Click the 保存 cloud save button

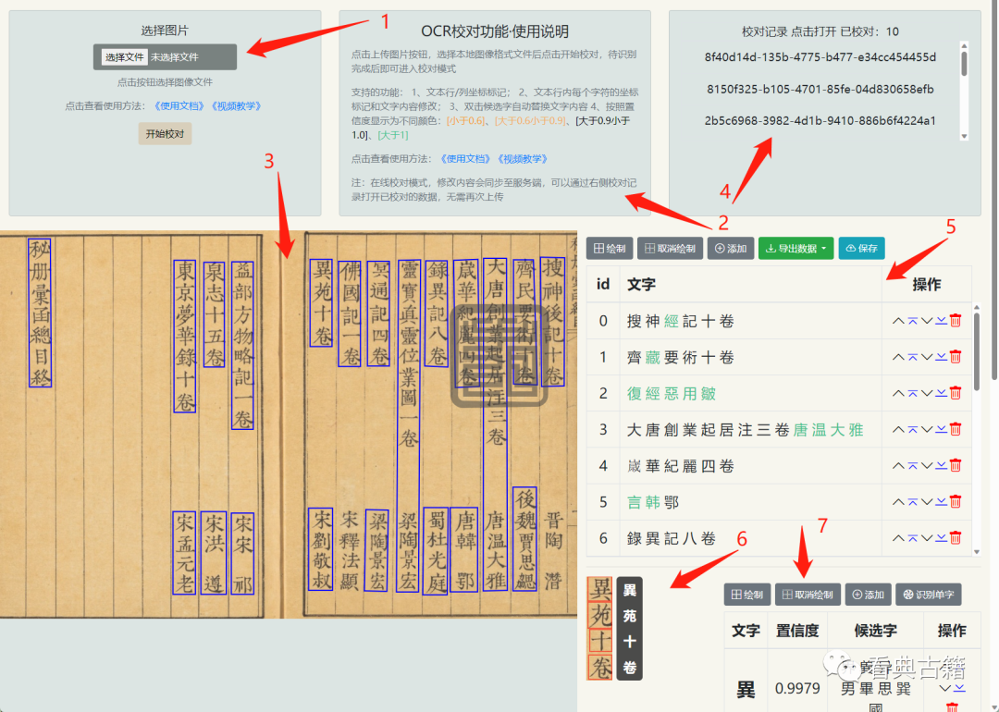coord(861,248)
